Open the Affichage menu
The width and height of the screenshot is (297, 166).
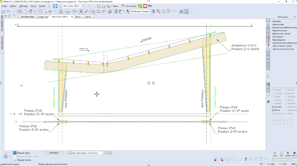[23, 6]
